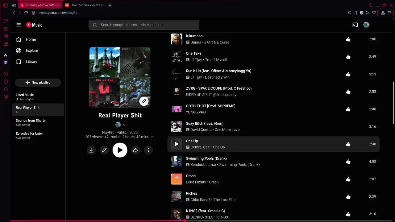
Task: Open GX Corner gamepad icon
Action: point(14,5)
